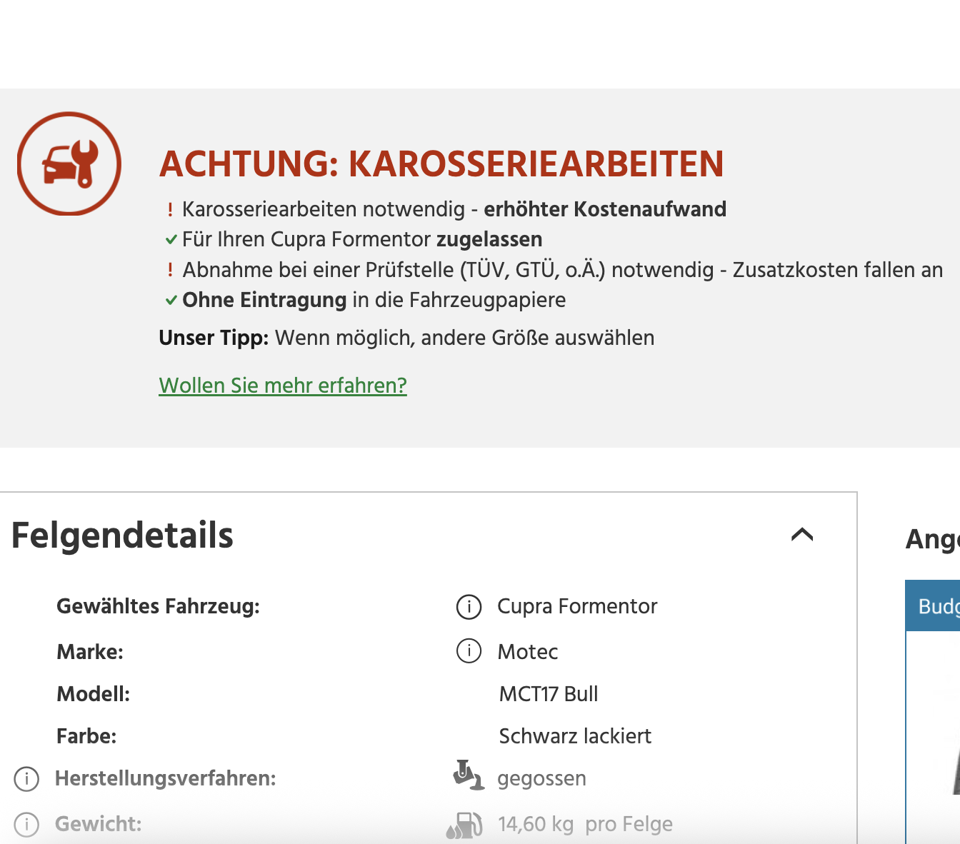960x844 pixels.
Task: Click the info icon beside Gewicht
Action: click(26, 824)
